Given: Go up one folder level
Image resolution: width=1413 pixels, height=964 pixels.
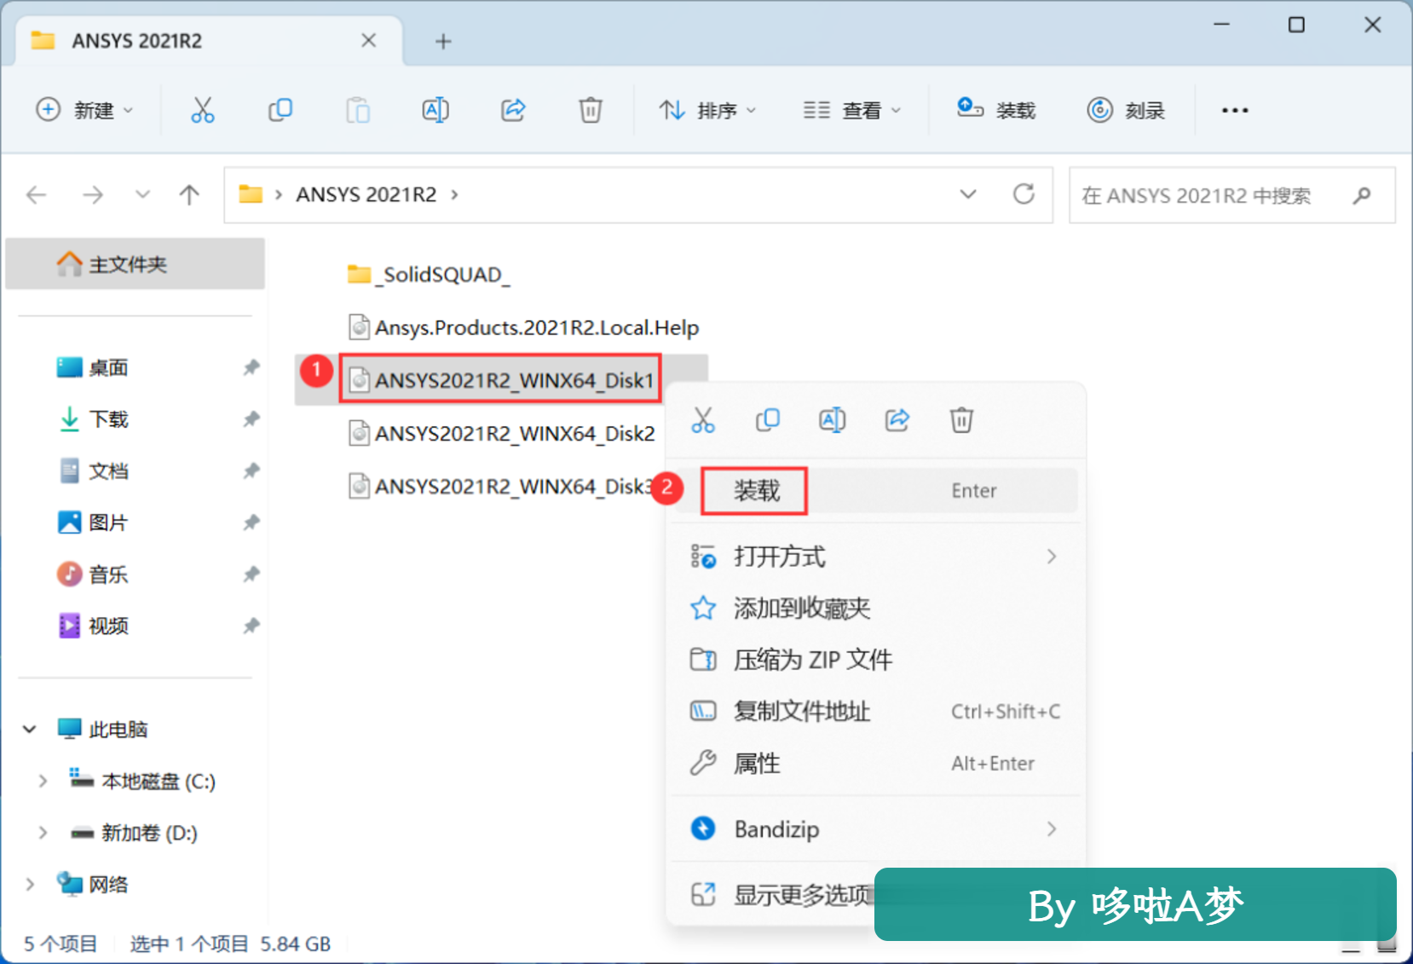Looking at the screenshot, I should [189, 195].
